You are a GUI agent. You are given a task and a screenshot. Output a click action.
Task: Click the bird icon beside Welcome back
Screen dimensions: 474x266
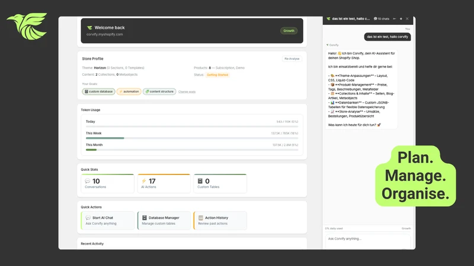89,27
